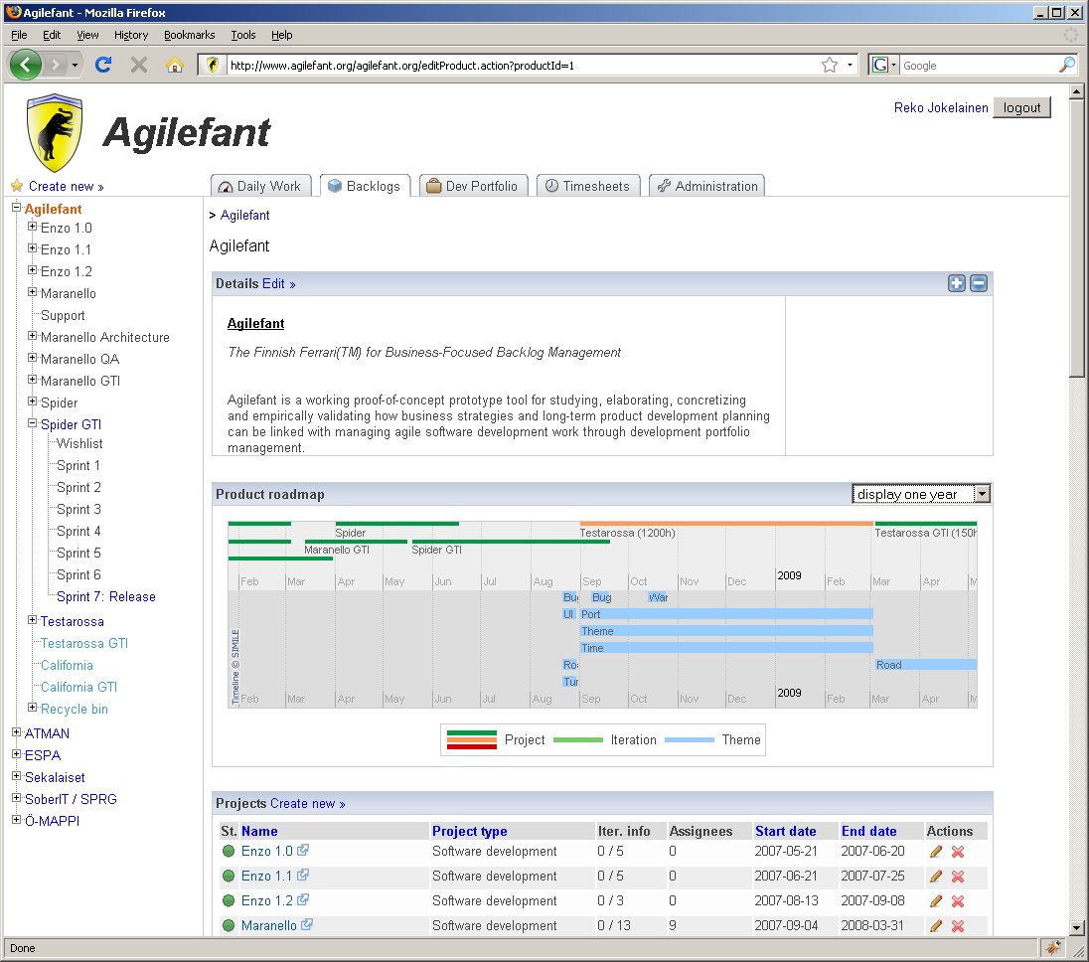Click the Testarossa (1200h) roadmap bar label
This screenshot has width=1089, height=962.
pyautogui.click(x=627, y=533)
